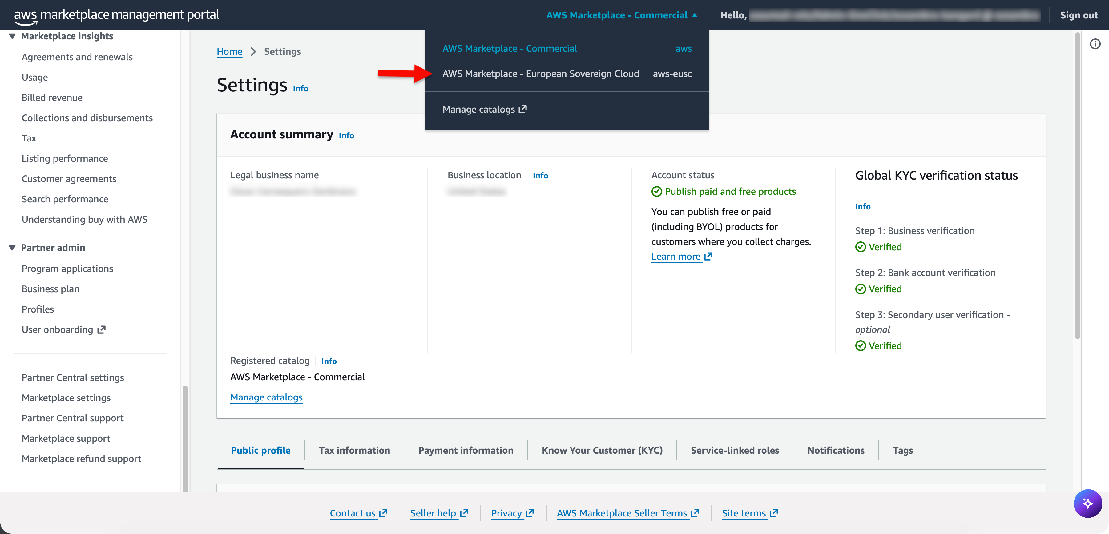Open Collections and disbursements
Image resolution: width=1109 pixels, height=534 pixels.
(x=87, y=118)
